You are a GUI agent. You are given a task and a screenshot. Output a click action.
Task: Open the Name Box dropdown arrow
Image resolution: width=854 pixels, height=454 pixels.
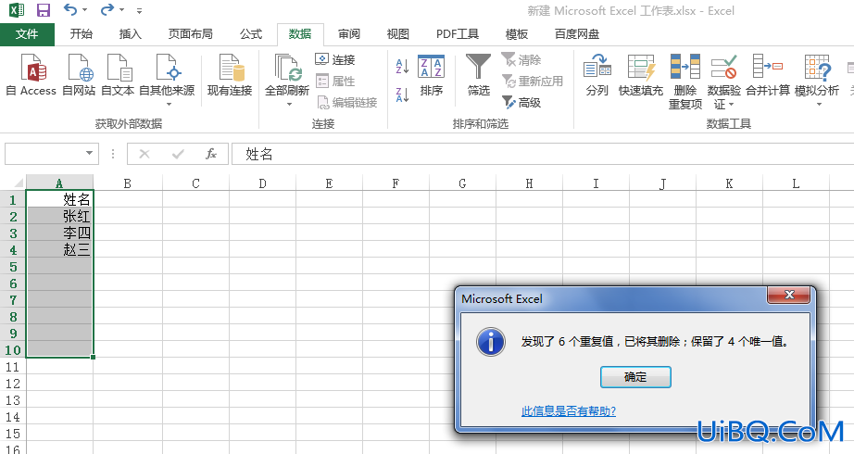click(x=89, y=154)
